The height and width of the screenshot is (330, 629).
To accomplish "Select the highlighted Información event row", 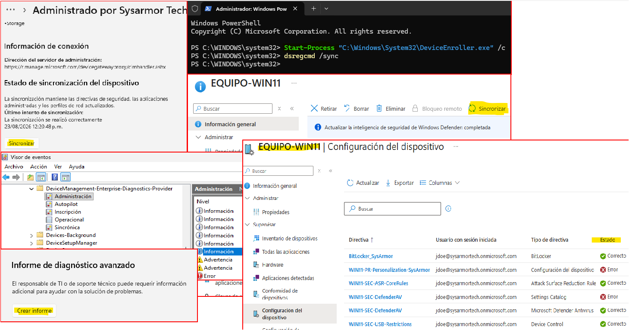I will coord(219,252).
